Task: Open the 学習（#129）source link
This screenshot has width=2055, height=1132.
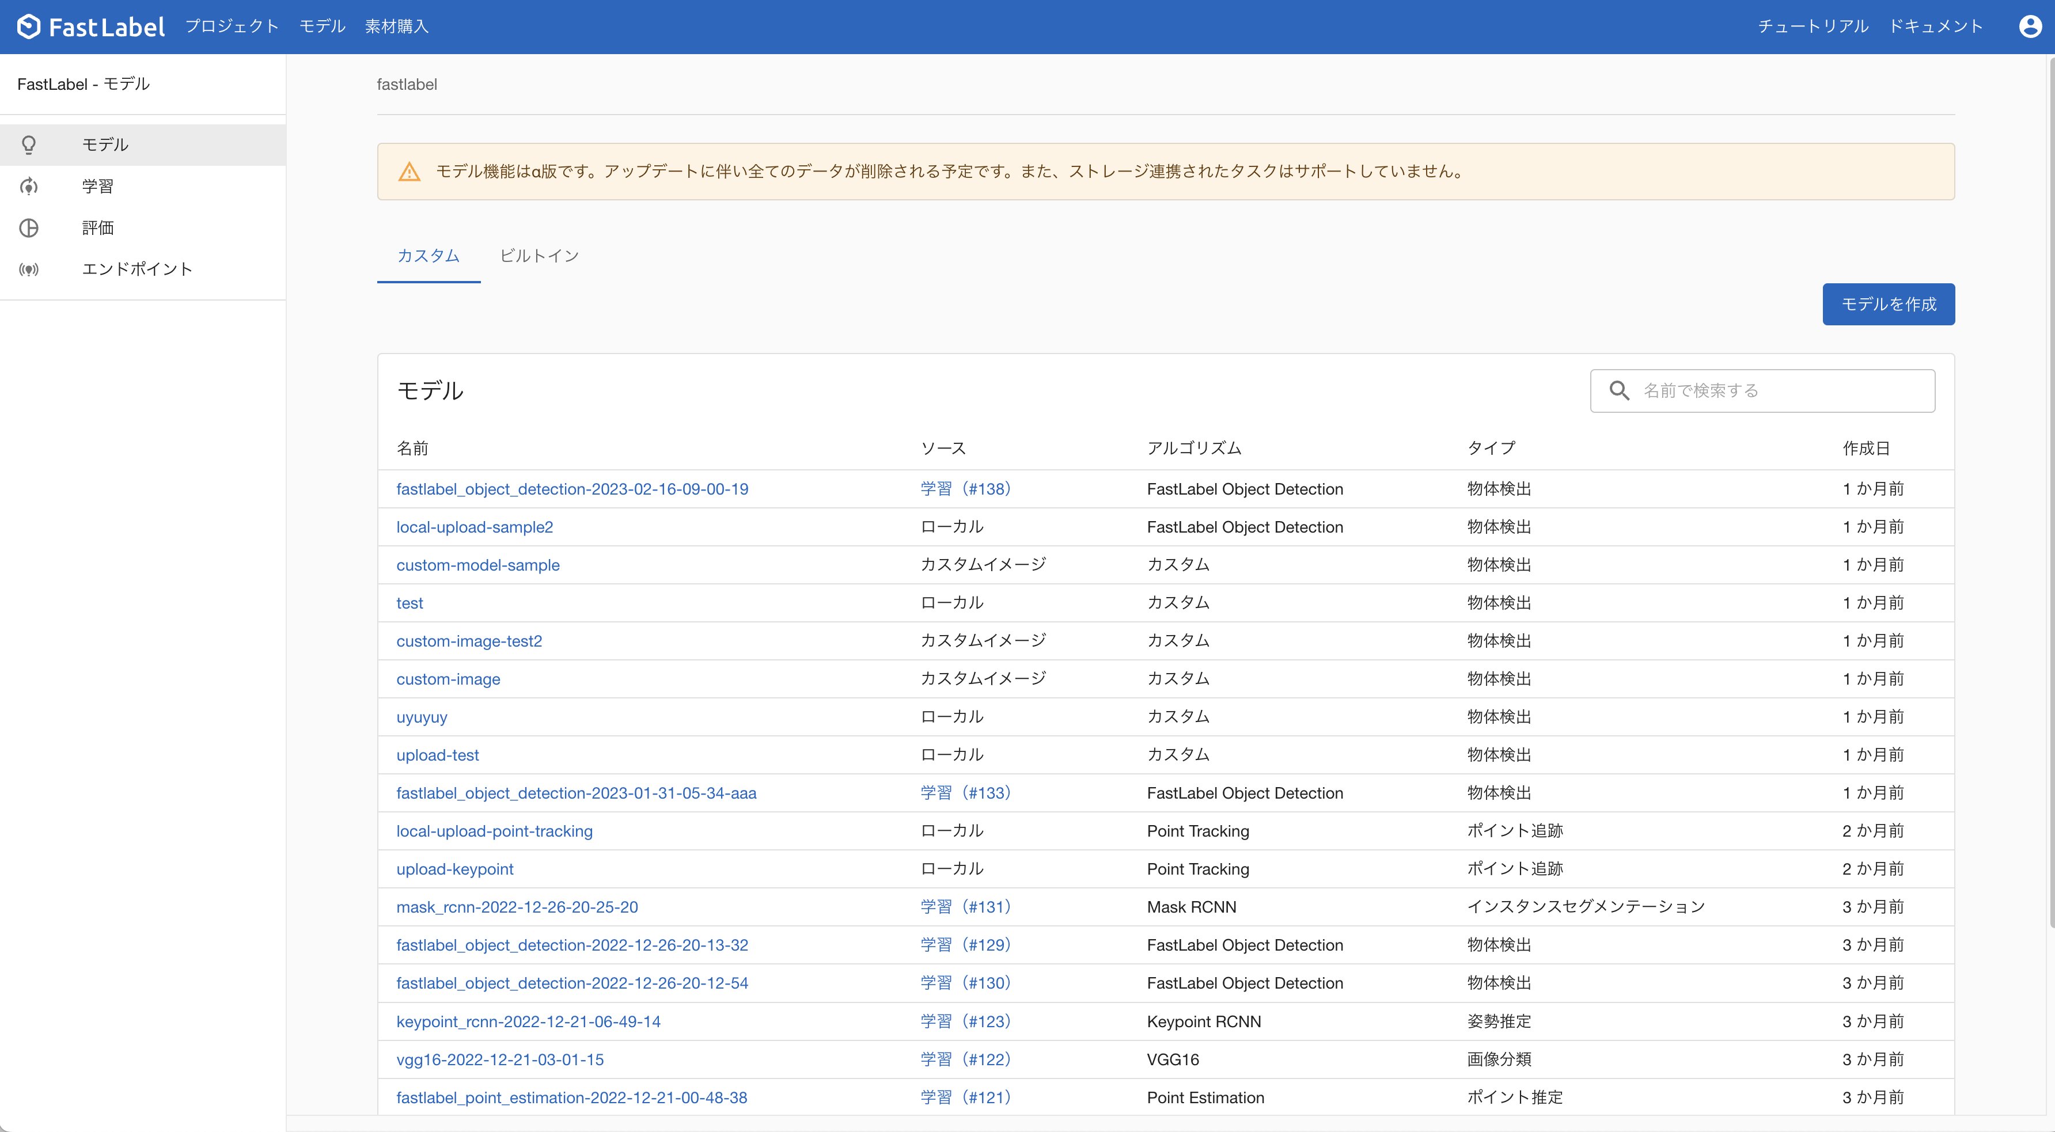Action: tap(965, 945)
